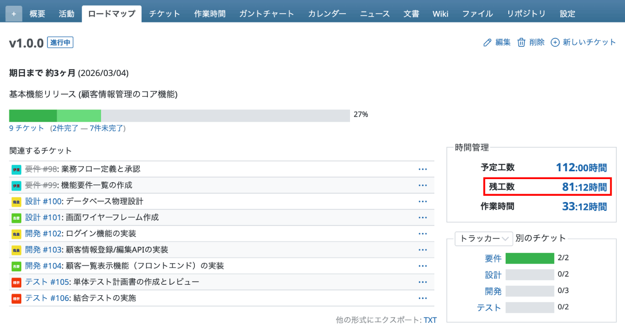Click the plus circle new ticket icon
This screenshot has width=625, height=328.
555,43
